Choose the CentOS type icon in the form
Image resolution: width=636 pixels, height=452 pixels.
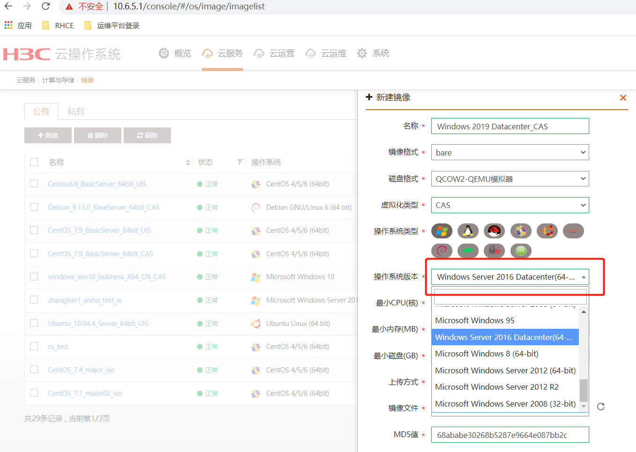tap(521, 231)
